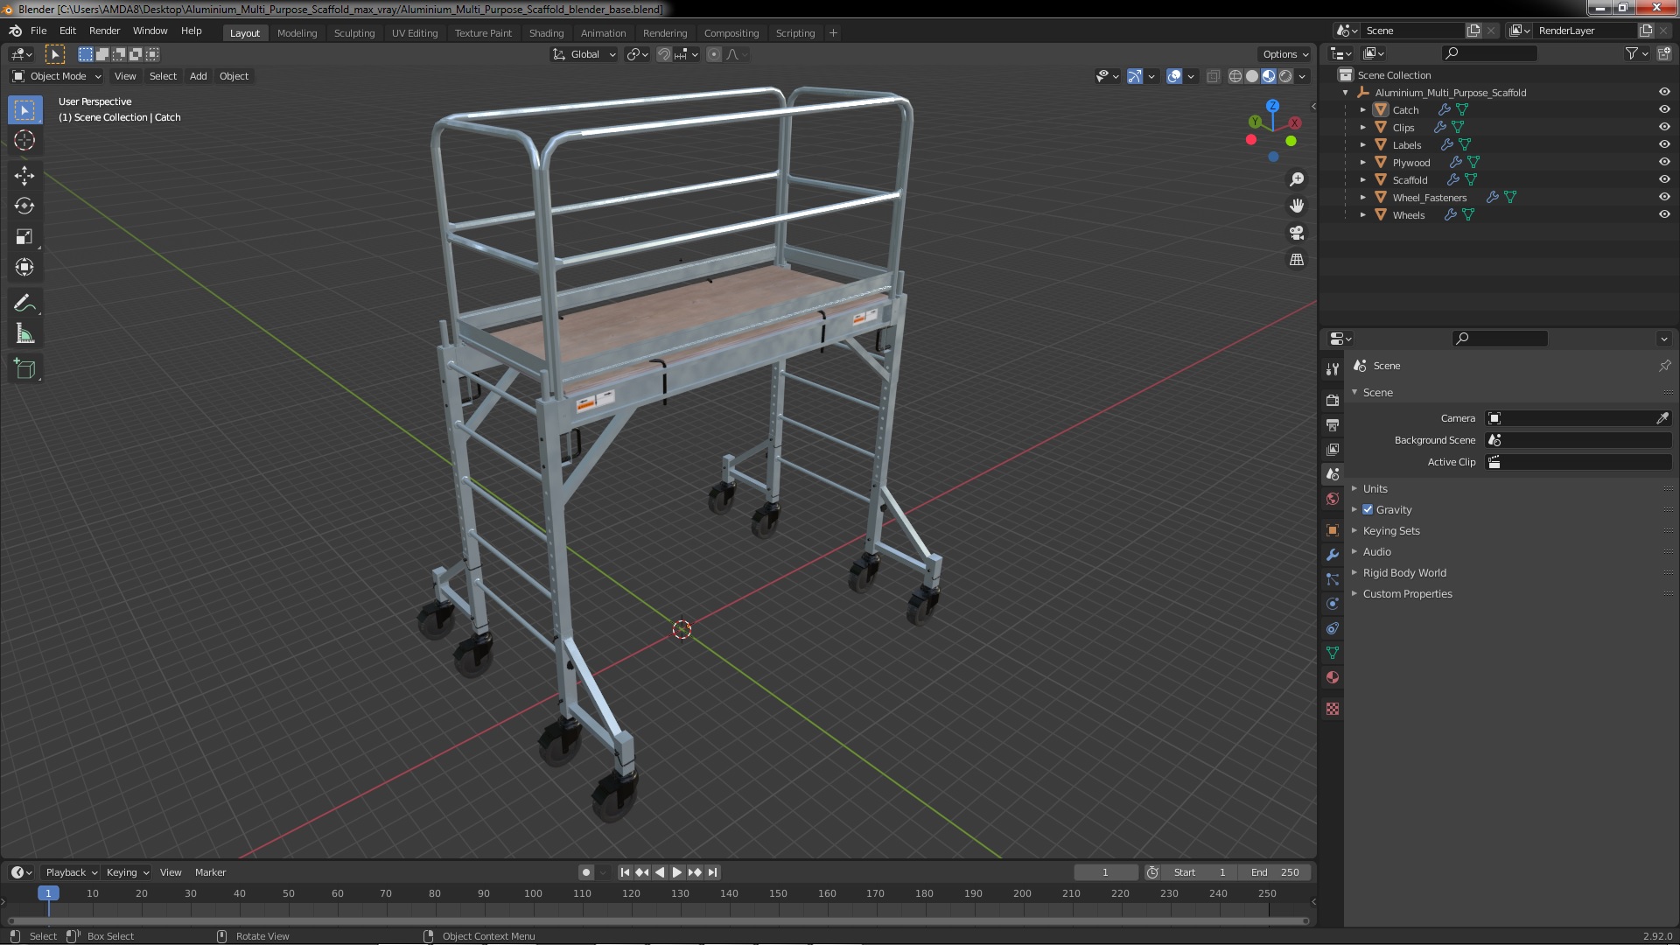Open the Render menu
1680x945 pixels.
pos(104,31)
